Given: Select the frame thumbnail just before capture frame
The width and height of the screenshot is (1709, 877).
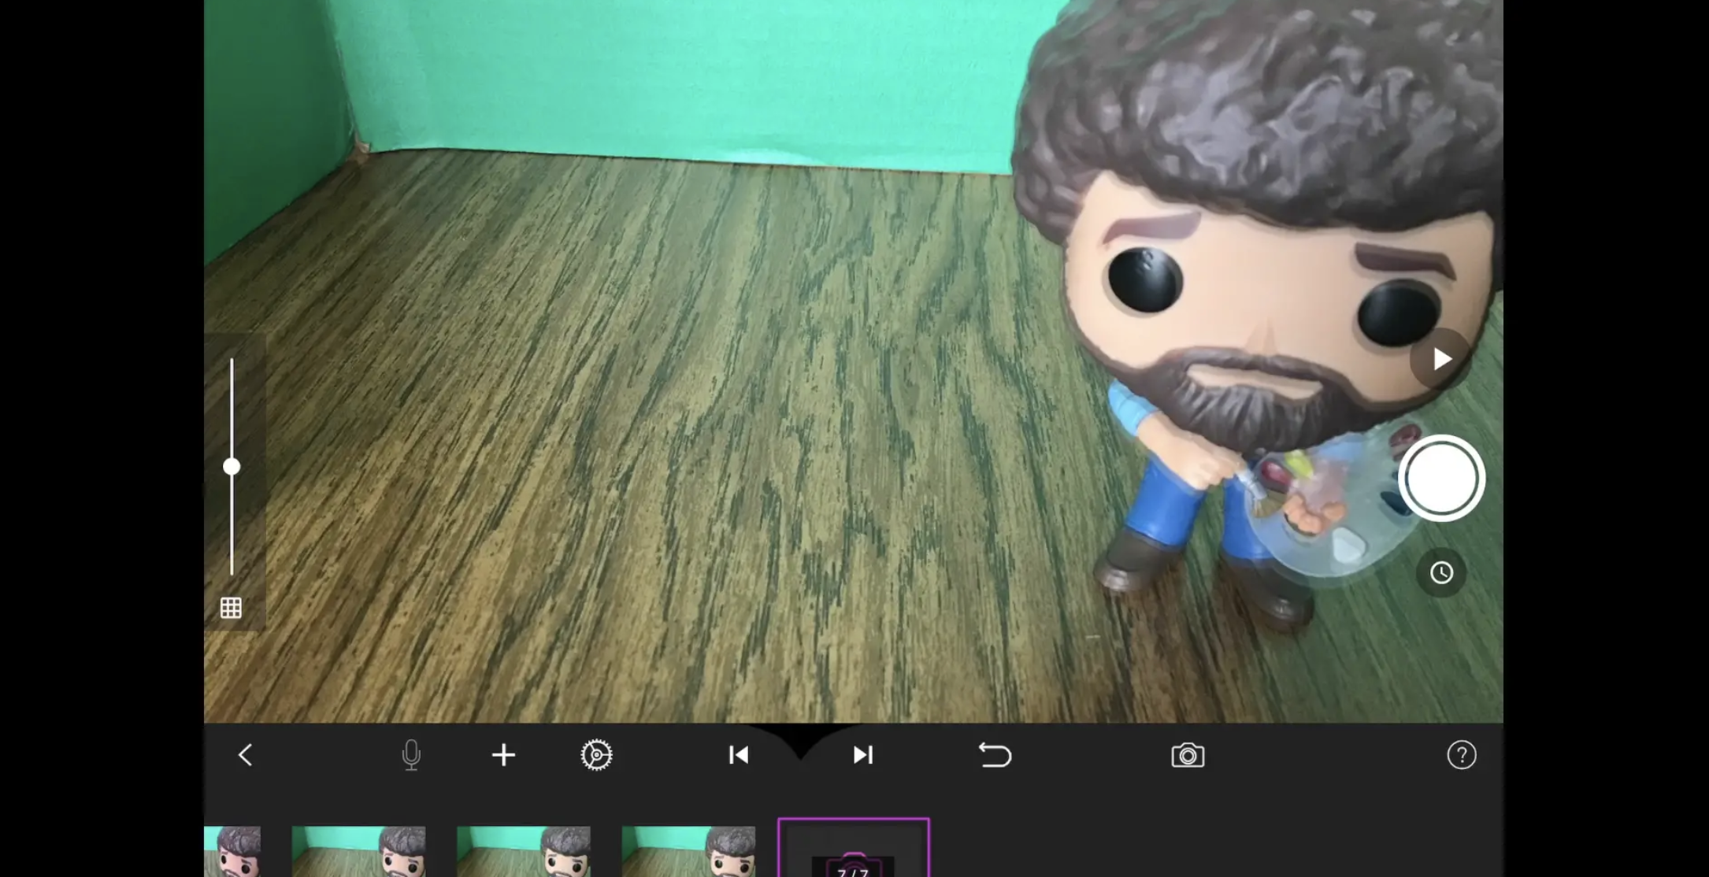Looking at the screenshot, I should (688, 851).
